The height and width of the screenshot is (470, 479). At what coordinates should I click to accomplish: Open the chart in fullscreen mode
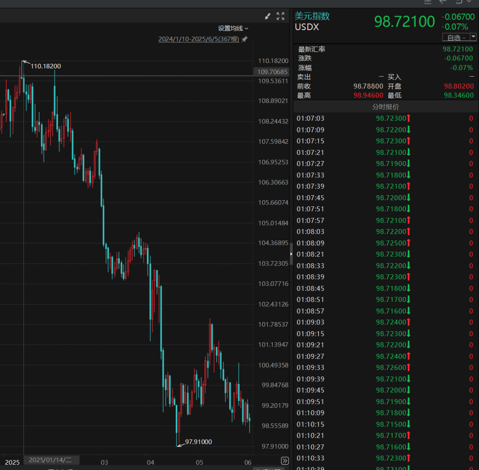[x=280, y=16]
